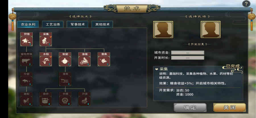Open the 其他技术 tab
This screenshot has width=256, height=118.
tap(102, 24)
